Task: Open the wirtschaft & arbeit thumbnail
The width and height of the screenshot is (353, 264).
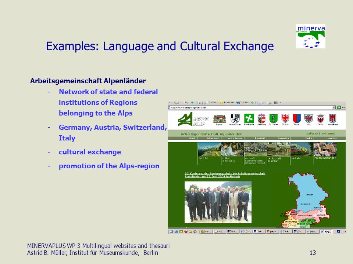Action: [x=278, y=150]
